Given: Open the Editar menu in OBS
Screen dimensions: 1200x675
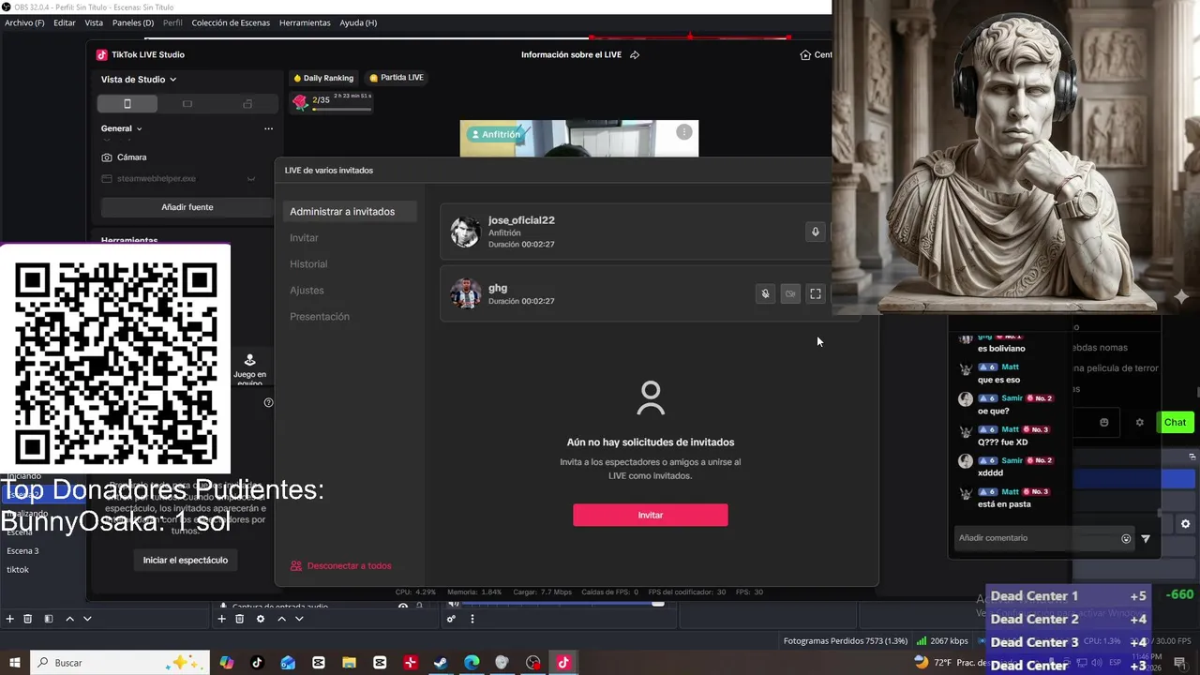Looking at the screenshot, I should (65, 22).
